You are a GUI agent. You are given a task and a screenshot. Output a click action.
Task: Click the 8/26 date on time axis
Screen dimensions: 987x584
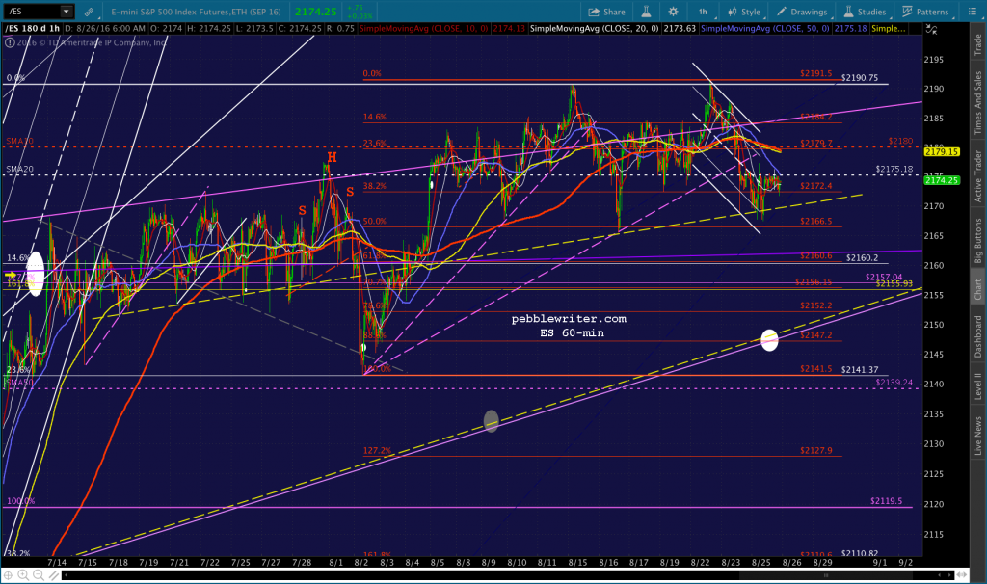tap(792, 562)
